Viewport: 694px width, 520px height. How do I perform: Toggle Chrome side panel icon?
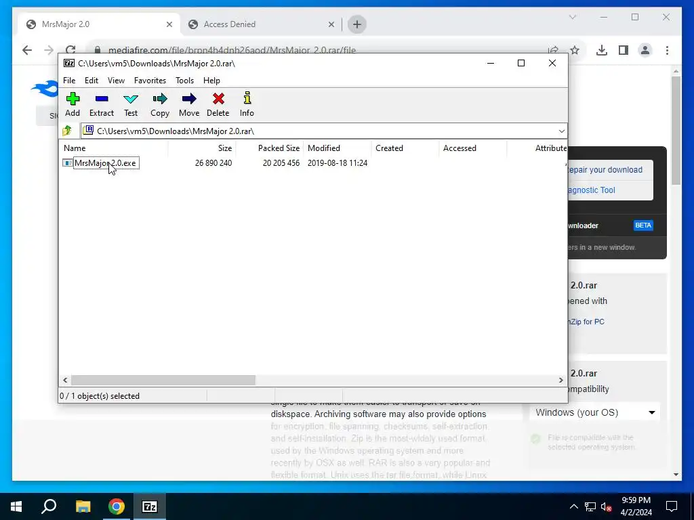624,50
